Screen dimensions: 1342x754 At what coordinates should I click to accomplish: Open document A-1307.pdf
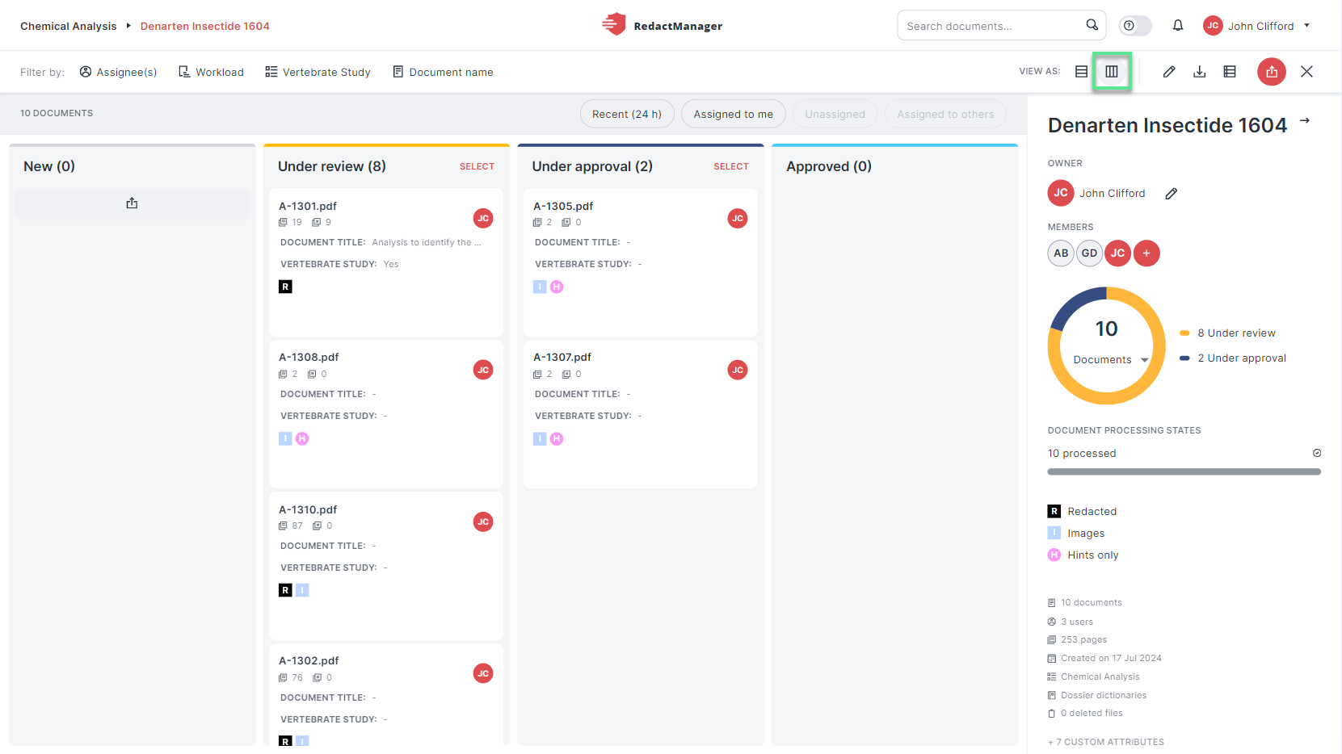(x=562, y=357)
